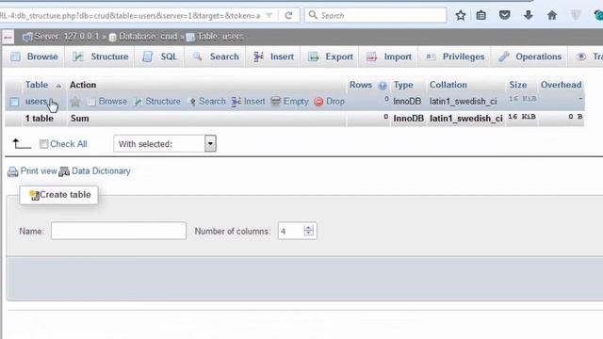Image resolution: width=603 pixels, height=339 pixels.
Task: Click the Type column header
Action: coord(403,85)
